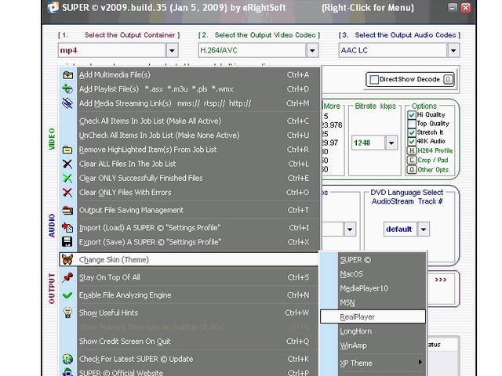The height and width of the screenshot is (376, 502).
Task: Click the D icon next to DirectShow Decode
Action: (448, 79)
